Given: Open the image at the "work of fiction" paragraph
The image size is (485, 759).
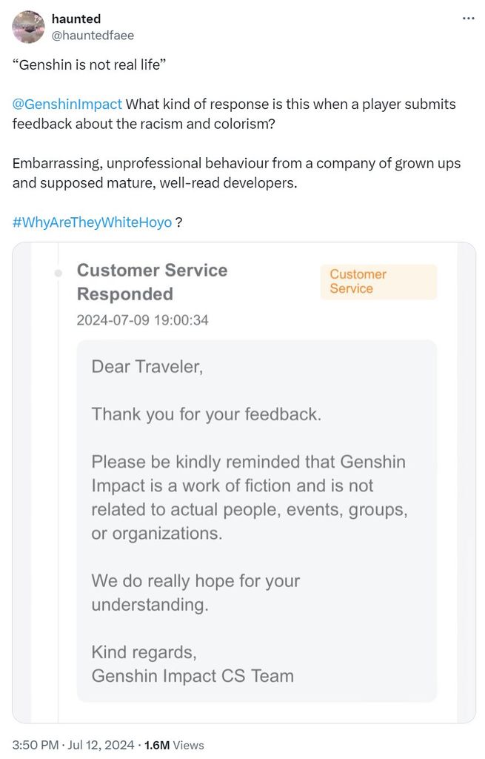Looking at the screenshot, I should 248,497.
